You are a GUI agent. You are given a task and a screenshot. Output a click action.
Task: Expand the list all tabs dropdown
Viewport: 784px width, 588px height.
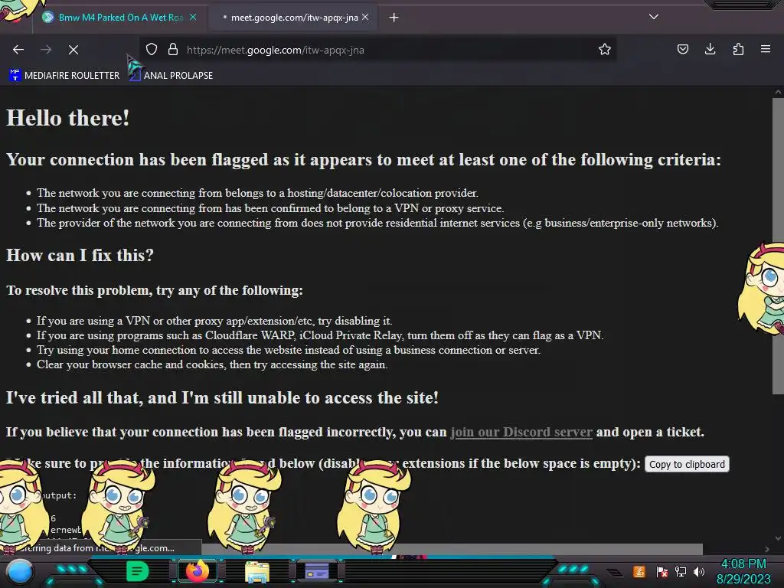coord(654,17)
